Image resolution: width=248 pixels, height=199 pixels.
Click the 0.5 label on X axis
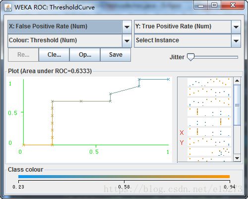(94, 152)
